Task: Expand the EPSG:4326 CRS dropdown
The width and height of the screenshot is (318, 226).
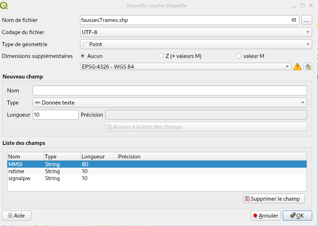Action: point(185,66)
